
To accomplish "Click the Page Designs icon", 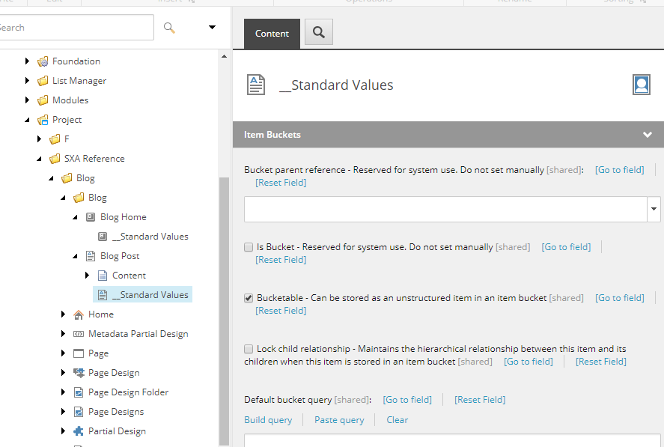I will pyautogui.click(x=79, y=412).
